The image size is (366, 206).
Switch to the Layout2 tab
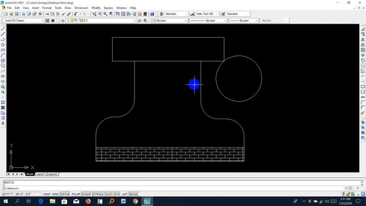53,174
